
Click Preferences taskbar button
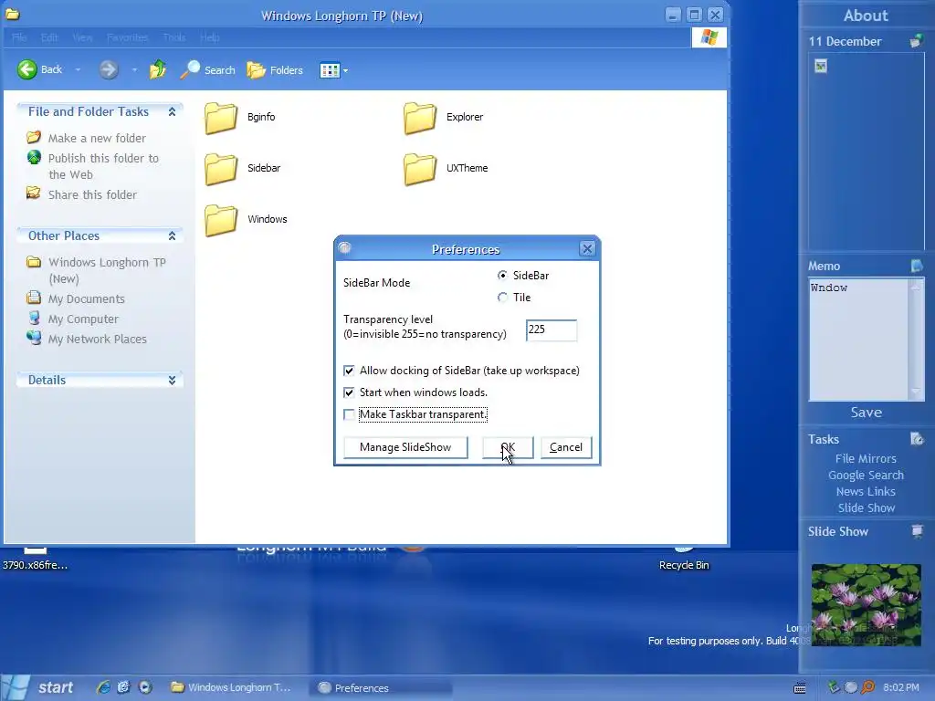point(380,688)
